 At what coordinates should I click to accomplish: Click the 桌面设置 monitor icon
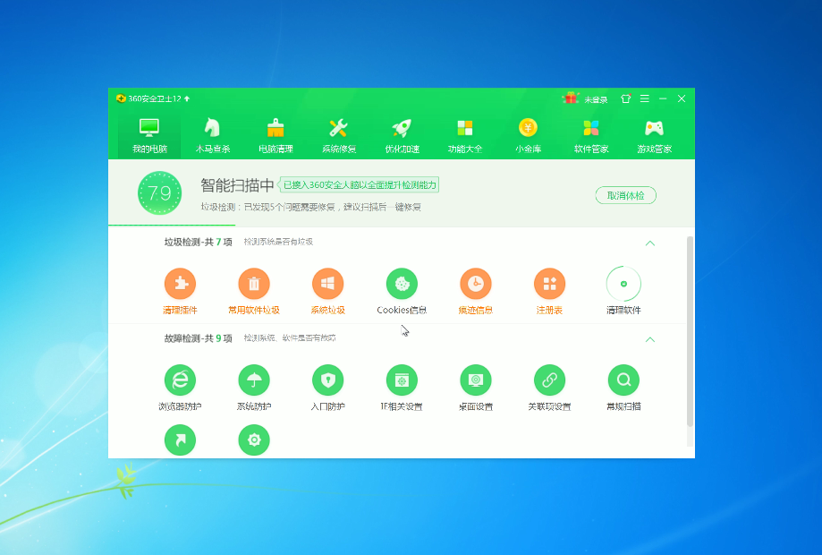[476, 380]
